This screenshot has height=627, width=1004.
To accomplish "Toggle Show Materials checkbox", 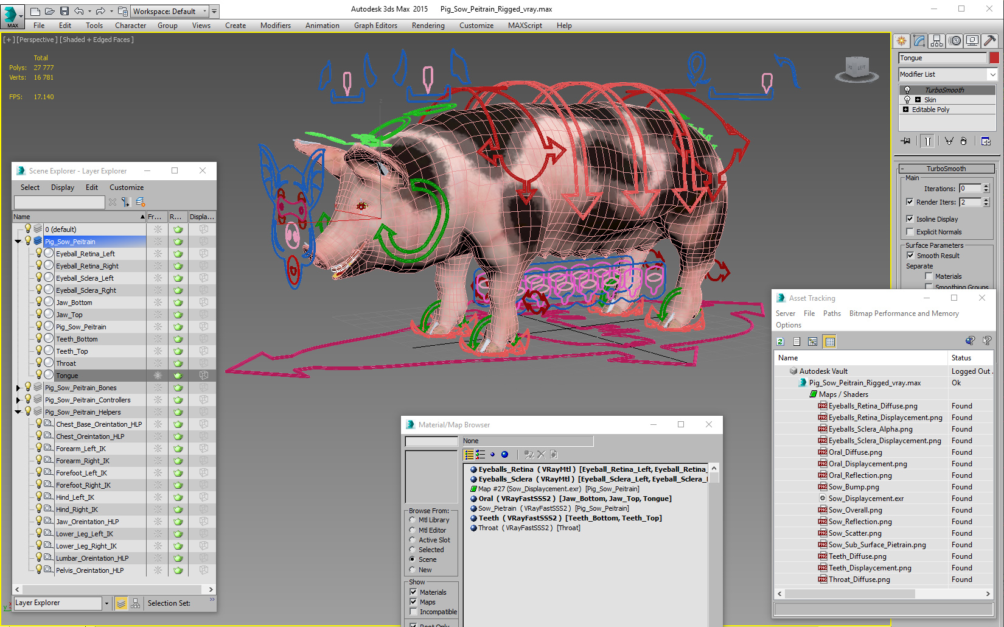I will point(413,592).
